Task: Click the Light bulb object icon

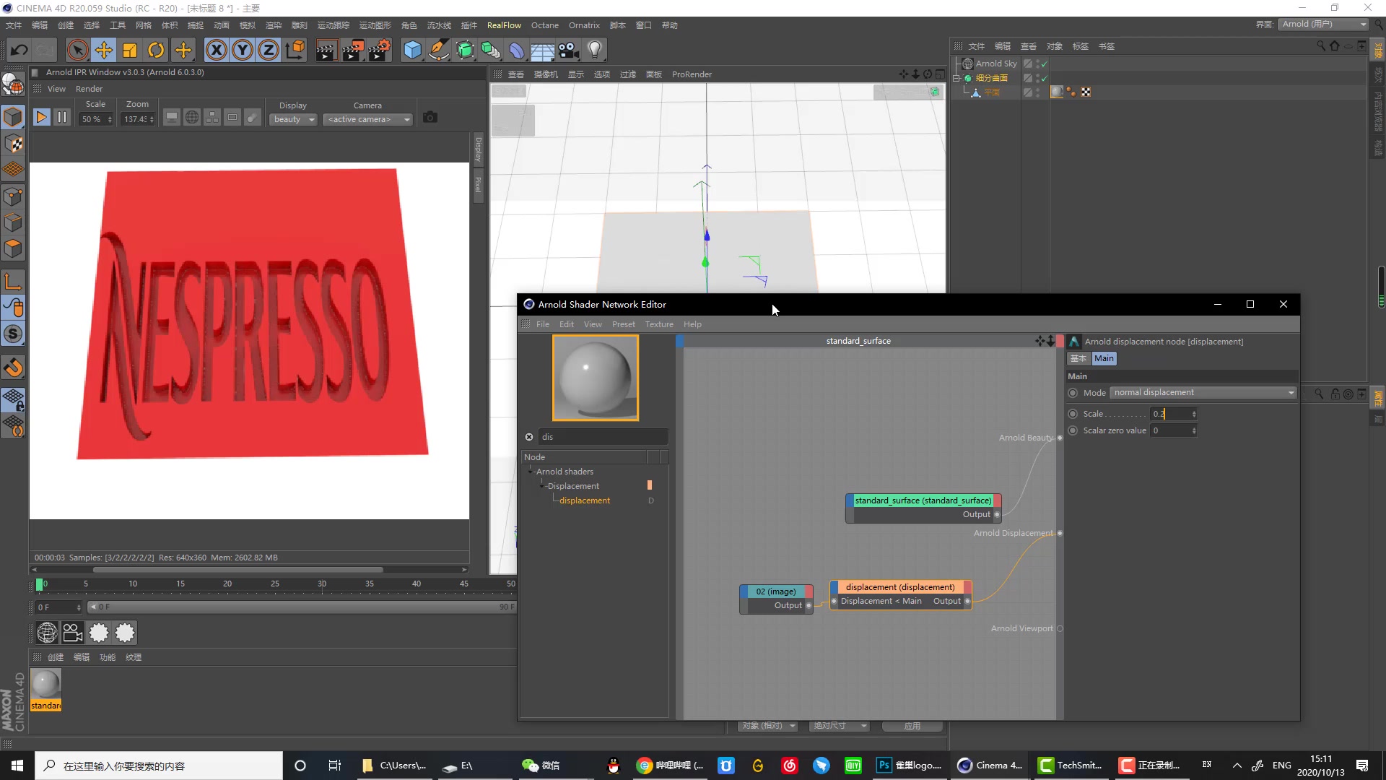Action: pyautogui.click(x=594, y=51)
